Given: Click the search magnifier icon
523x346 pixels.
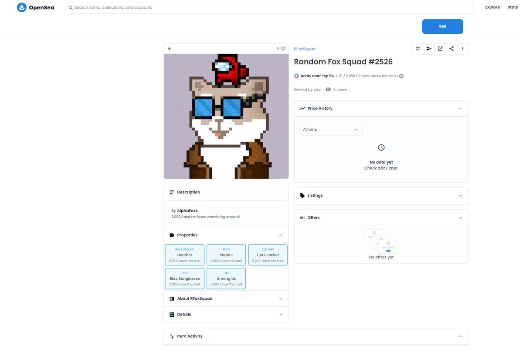Looking at the screenshot, I should pyautogui.click(x=71, y=7).
